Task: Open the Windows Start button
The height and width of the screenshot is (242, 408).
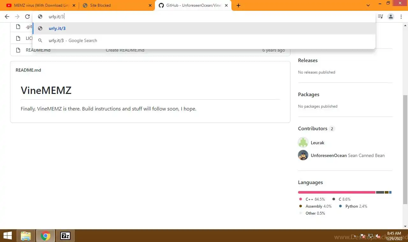Action: 7,236
